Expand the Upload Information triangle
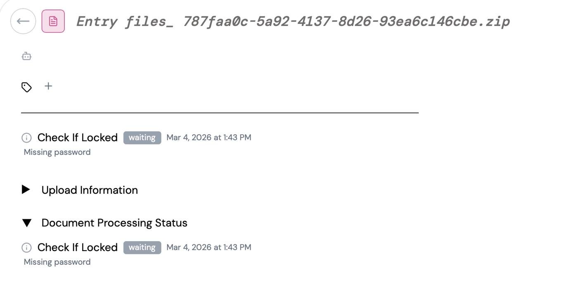Viewport: 578px width, 292px height. [x=26, y=190]
